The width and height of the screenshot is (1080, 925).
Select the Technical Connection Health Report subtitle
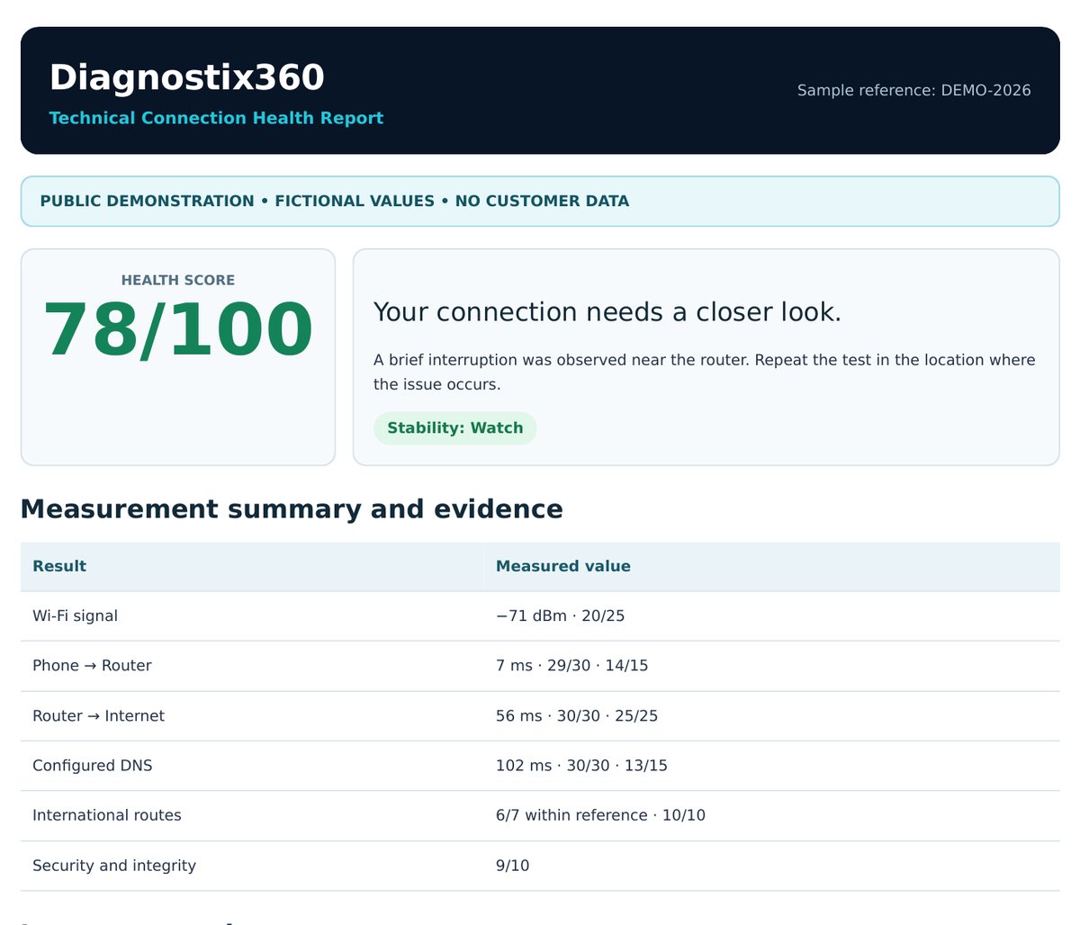(x=216, y=118)
